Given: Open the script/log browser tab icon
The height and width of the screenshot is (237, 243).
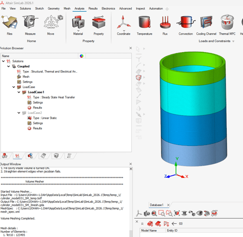Looking at the screenshot, I should (69, 156).
